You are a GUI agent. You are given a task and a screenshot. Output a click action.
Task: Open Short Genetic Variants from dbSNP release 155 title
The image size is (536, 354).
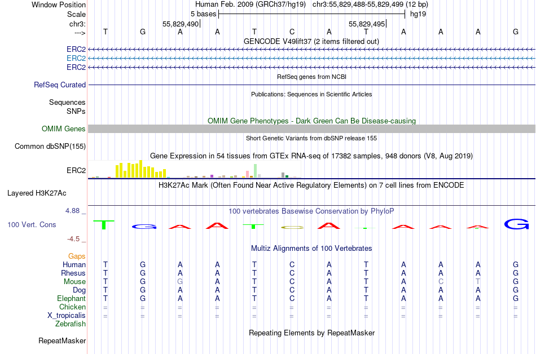pos(311,138)
